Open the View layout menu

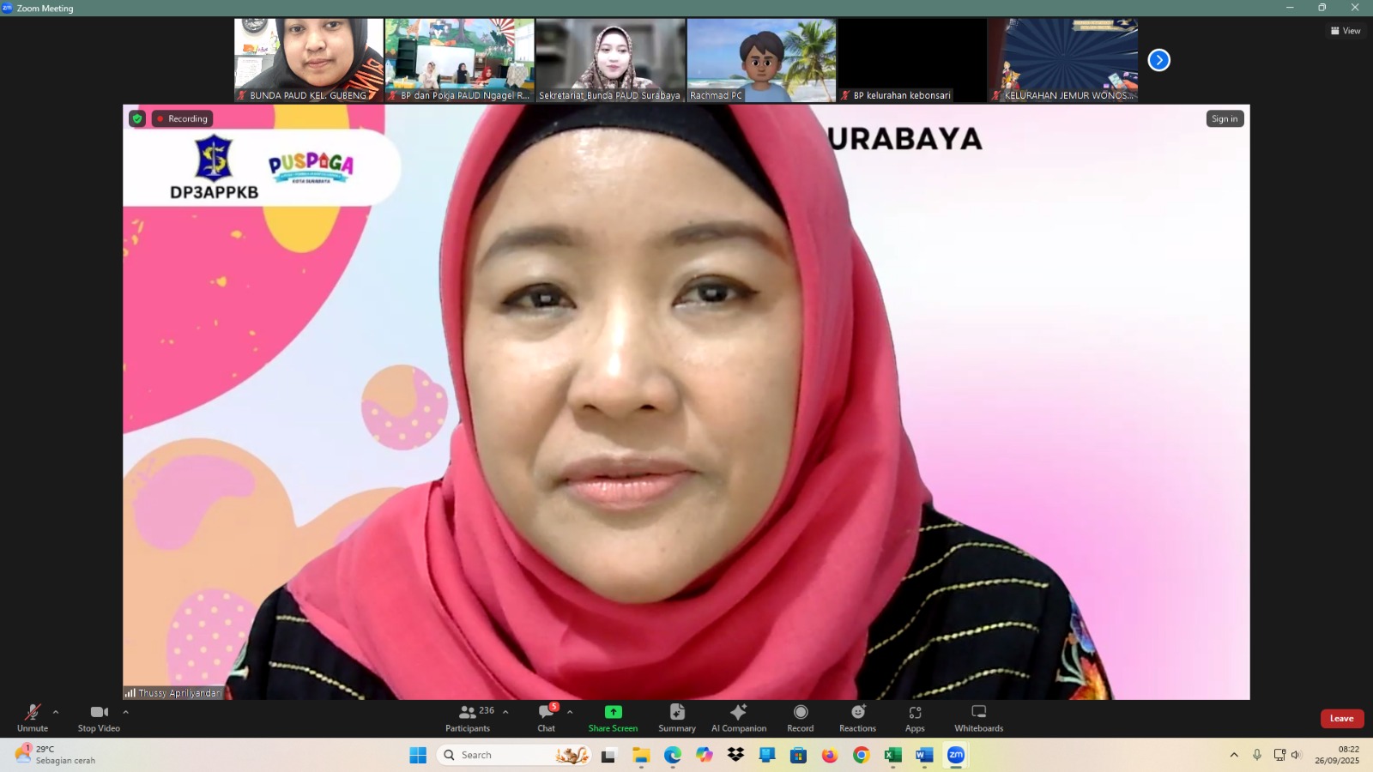(x=1346, y=31)
